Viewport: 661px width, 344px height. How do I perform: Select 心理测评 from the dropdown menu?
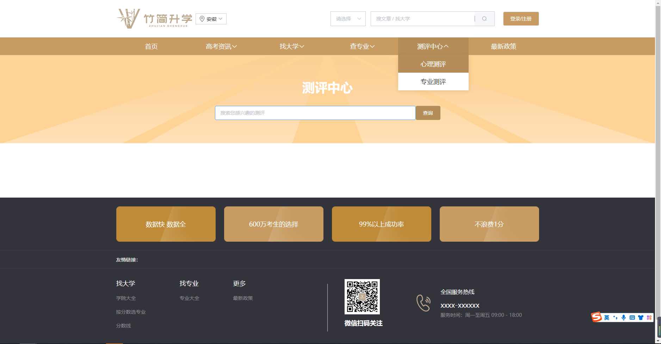(433, 64)
